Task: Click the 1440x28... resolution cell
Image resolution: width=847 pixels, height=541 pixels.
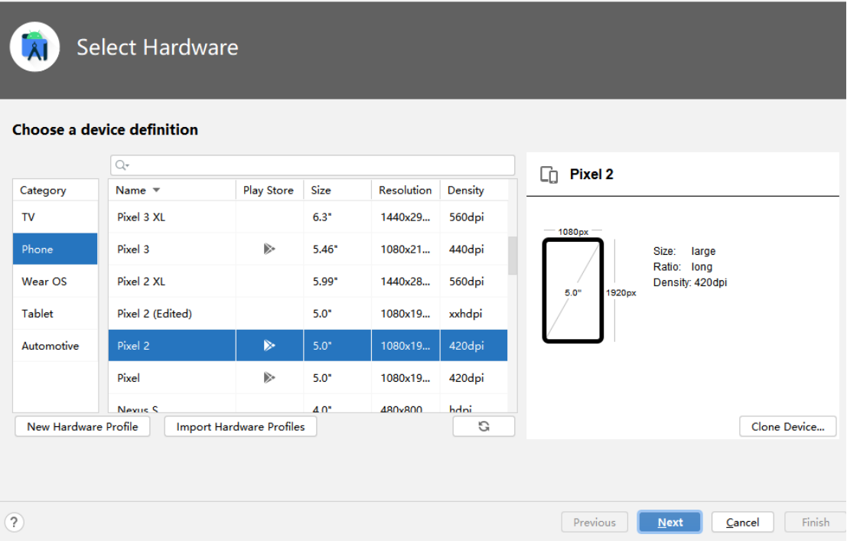Action: [x=405, y=282]
